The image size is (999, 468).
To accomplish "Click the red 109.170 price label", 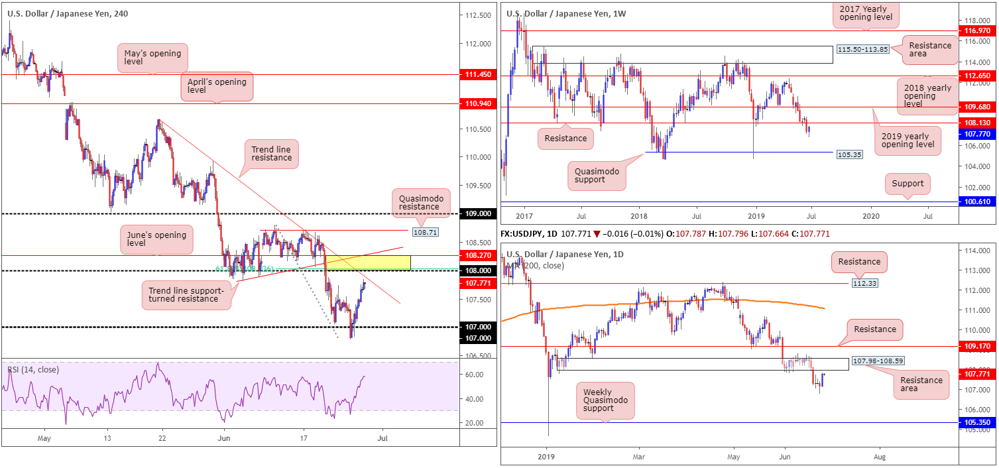I will point(977,345).
